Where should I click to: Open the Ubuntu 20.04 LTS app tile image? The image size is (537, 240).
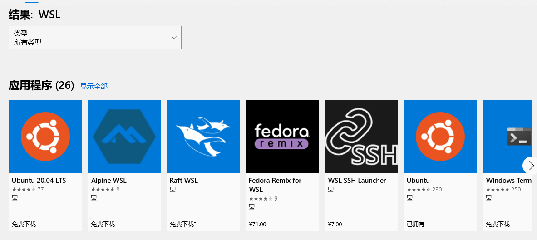tap(45, 136)
